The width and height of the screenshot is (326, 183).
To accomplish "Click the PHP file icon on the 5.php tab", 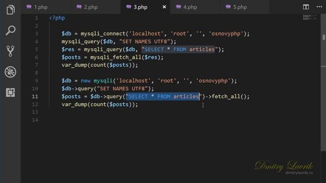I will coord(228,7).
